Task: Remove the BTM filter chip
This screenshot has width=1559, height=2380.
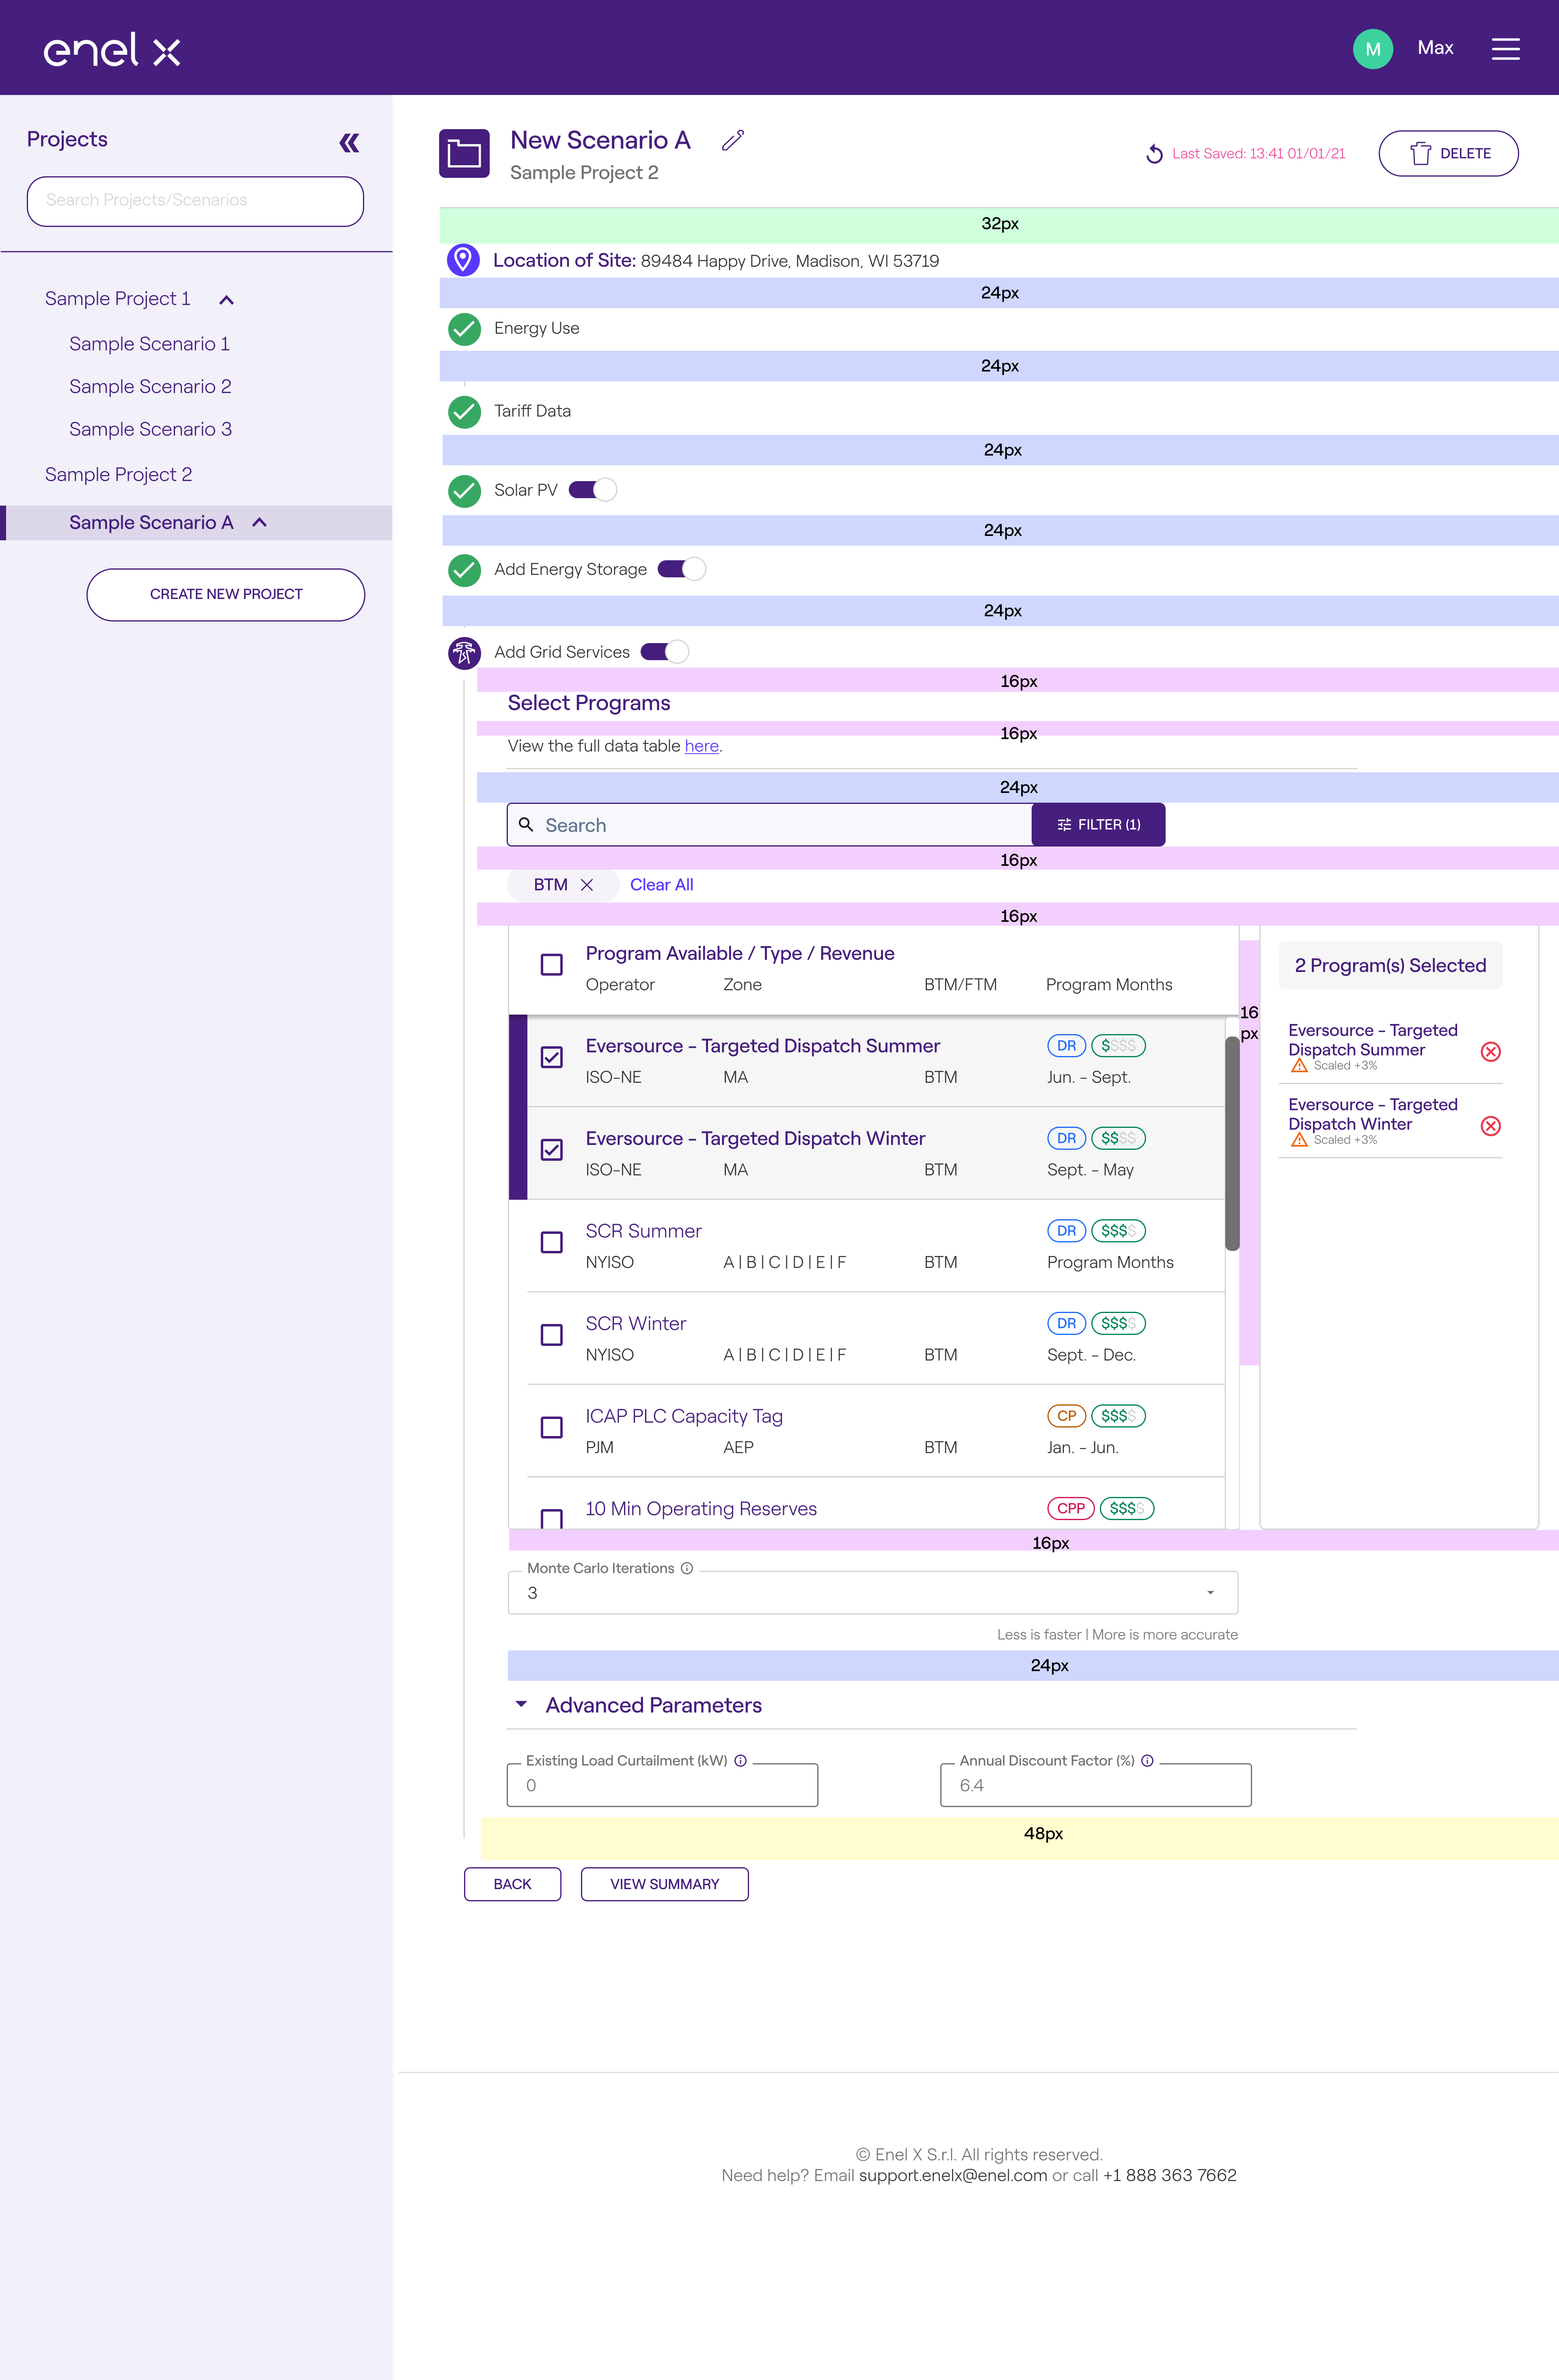Action: point(587,885)
